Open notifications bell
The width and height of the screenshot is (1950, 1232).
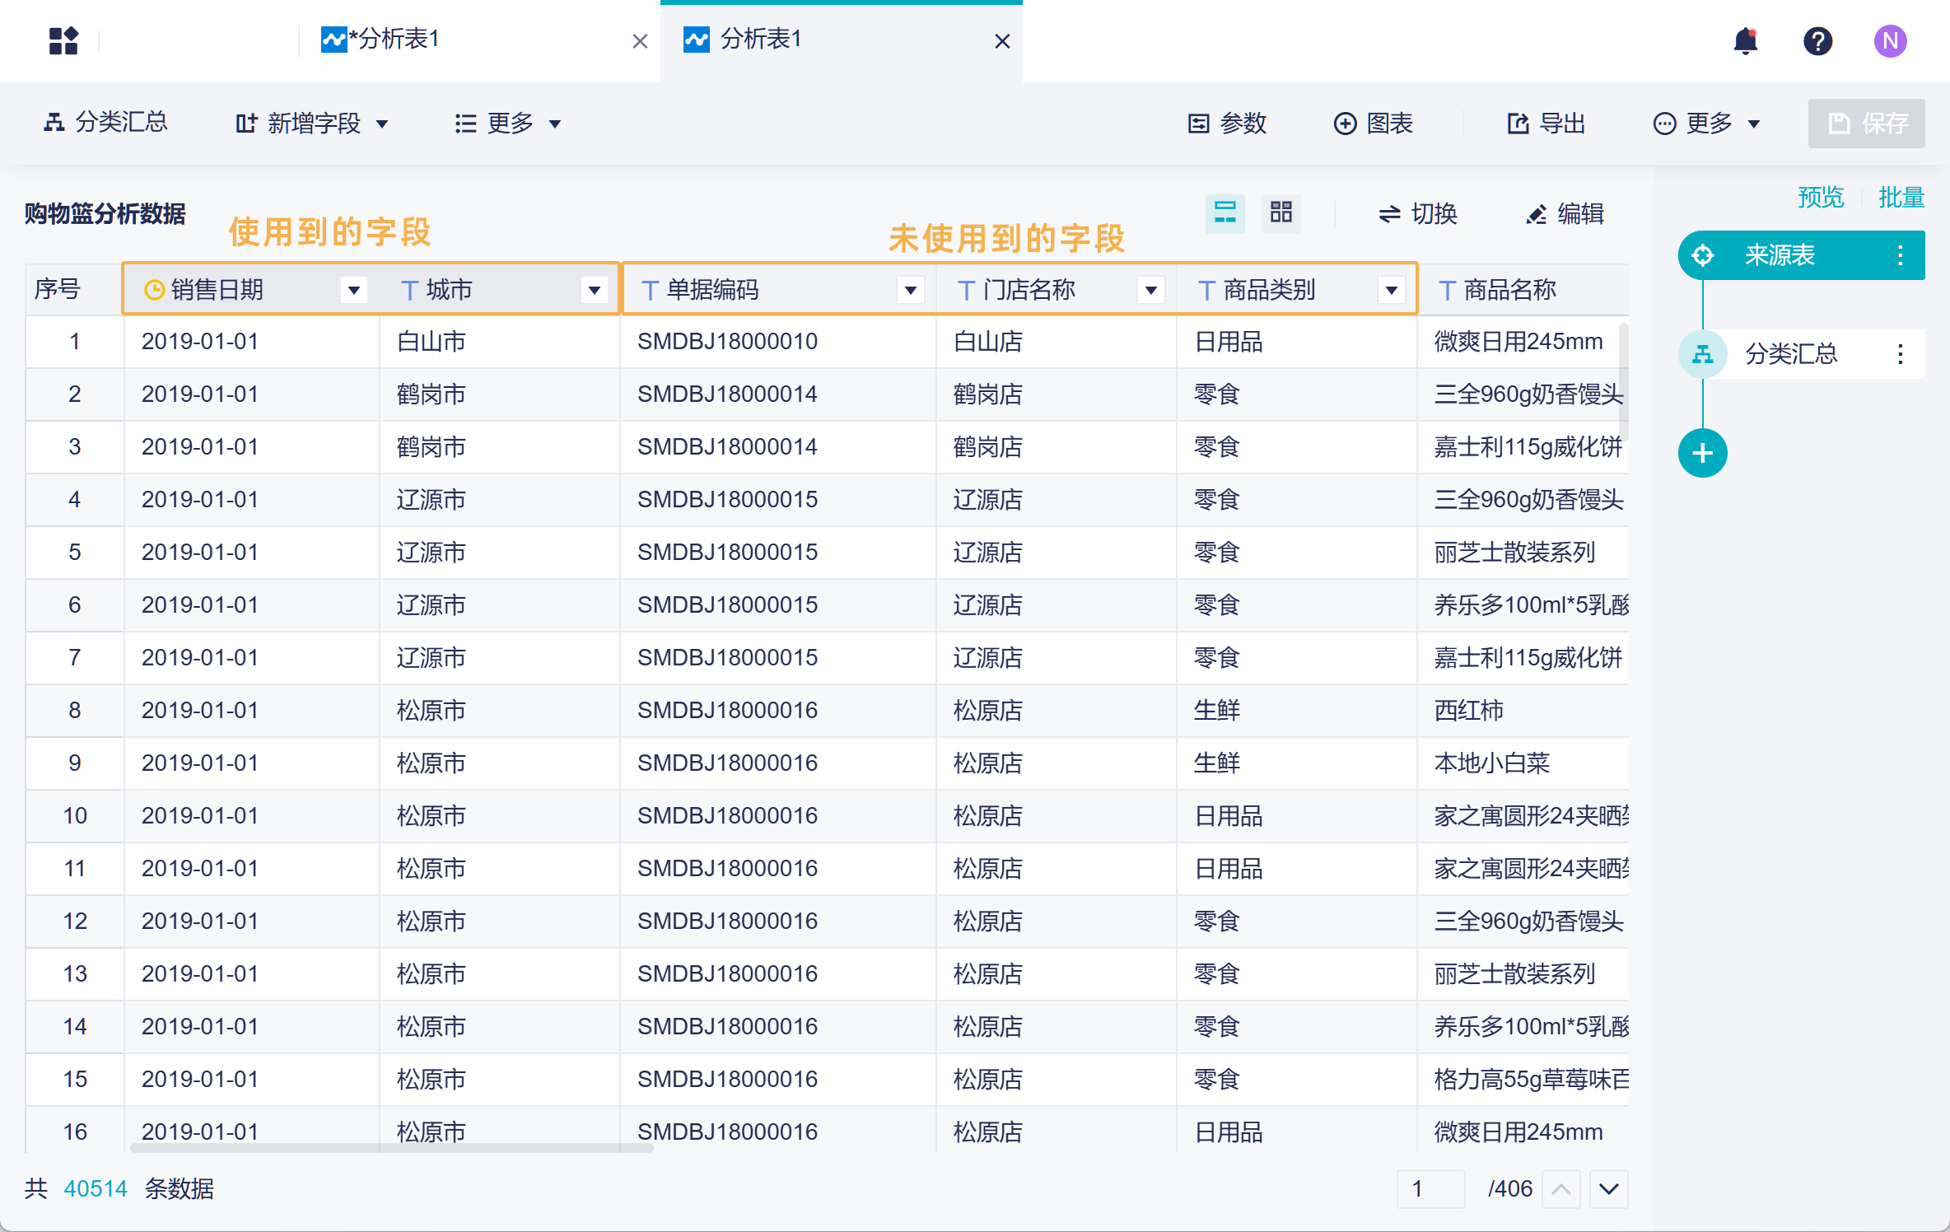(1745, 40)
